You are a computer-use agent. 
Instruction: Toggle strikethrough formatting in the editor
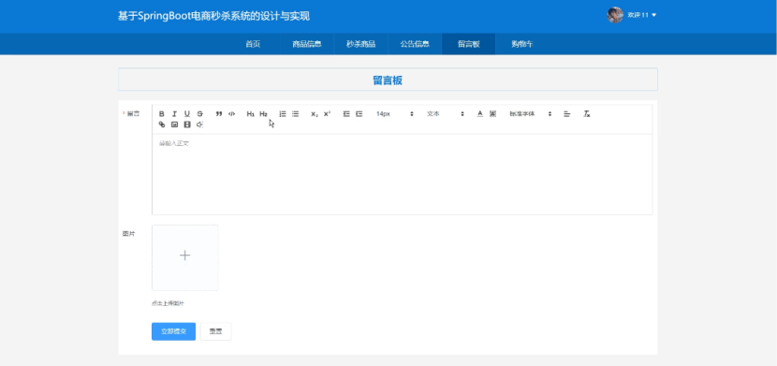tap(200, 114)
